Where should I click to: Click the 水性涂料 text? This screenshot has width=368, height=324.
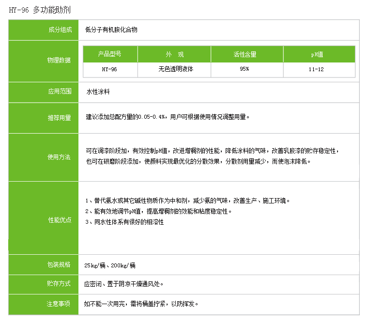point(98,91)
